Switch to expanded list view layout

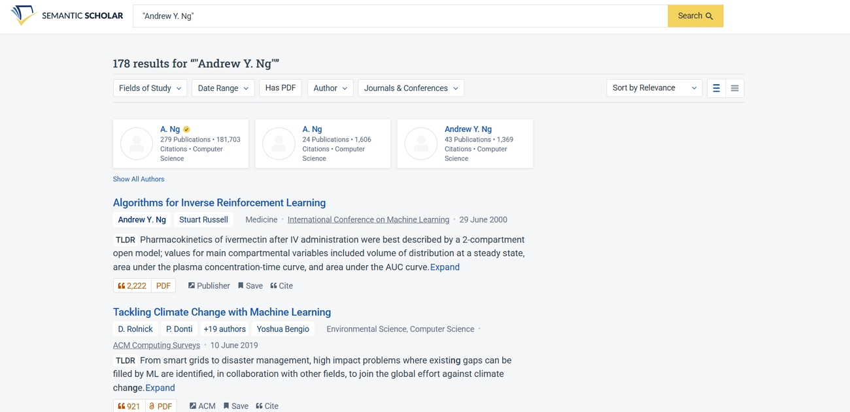click(x=716, y=87)
